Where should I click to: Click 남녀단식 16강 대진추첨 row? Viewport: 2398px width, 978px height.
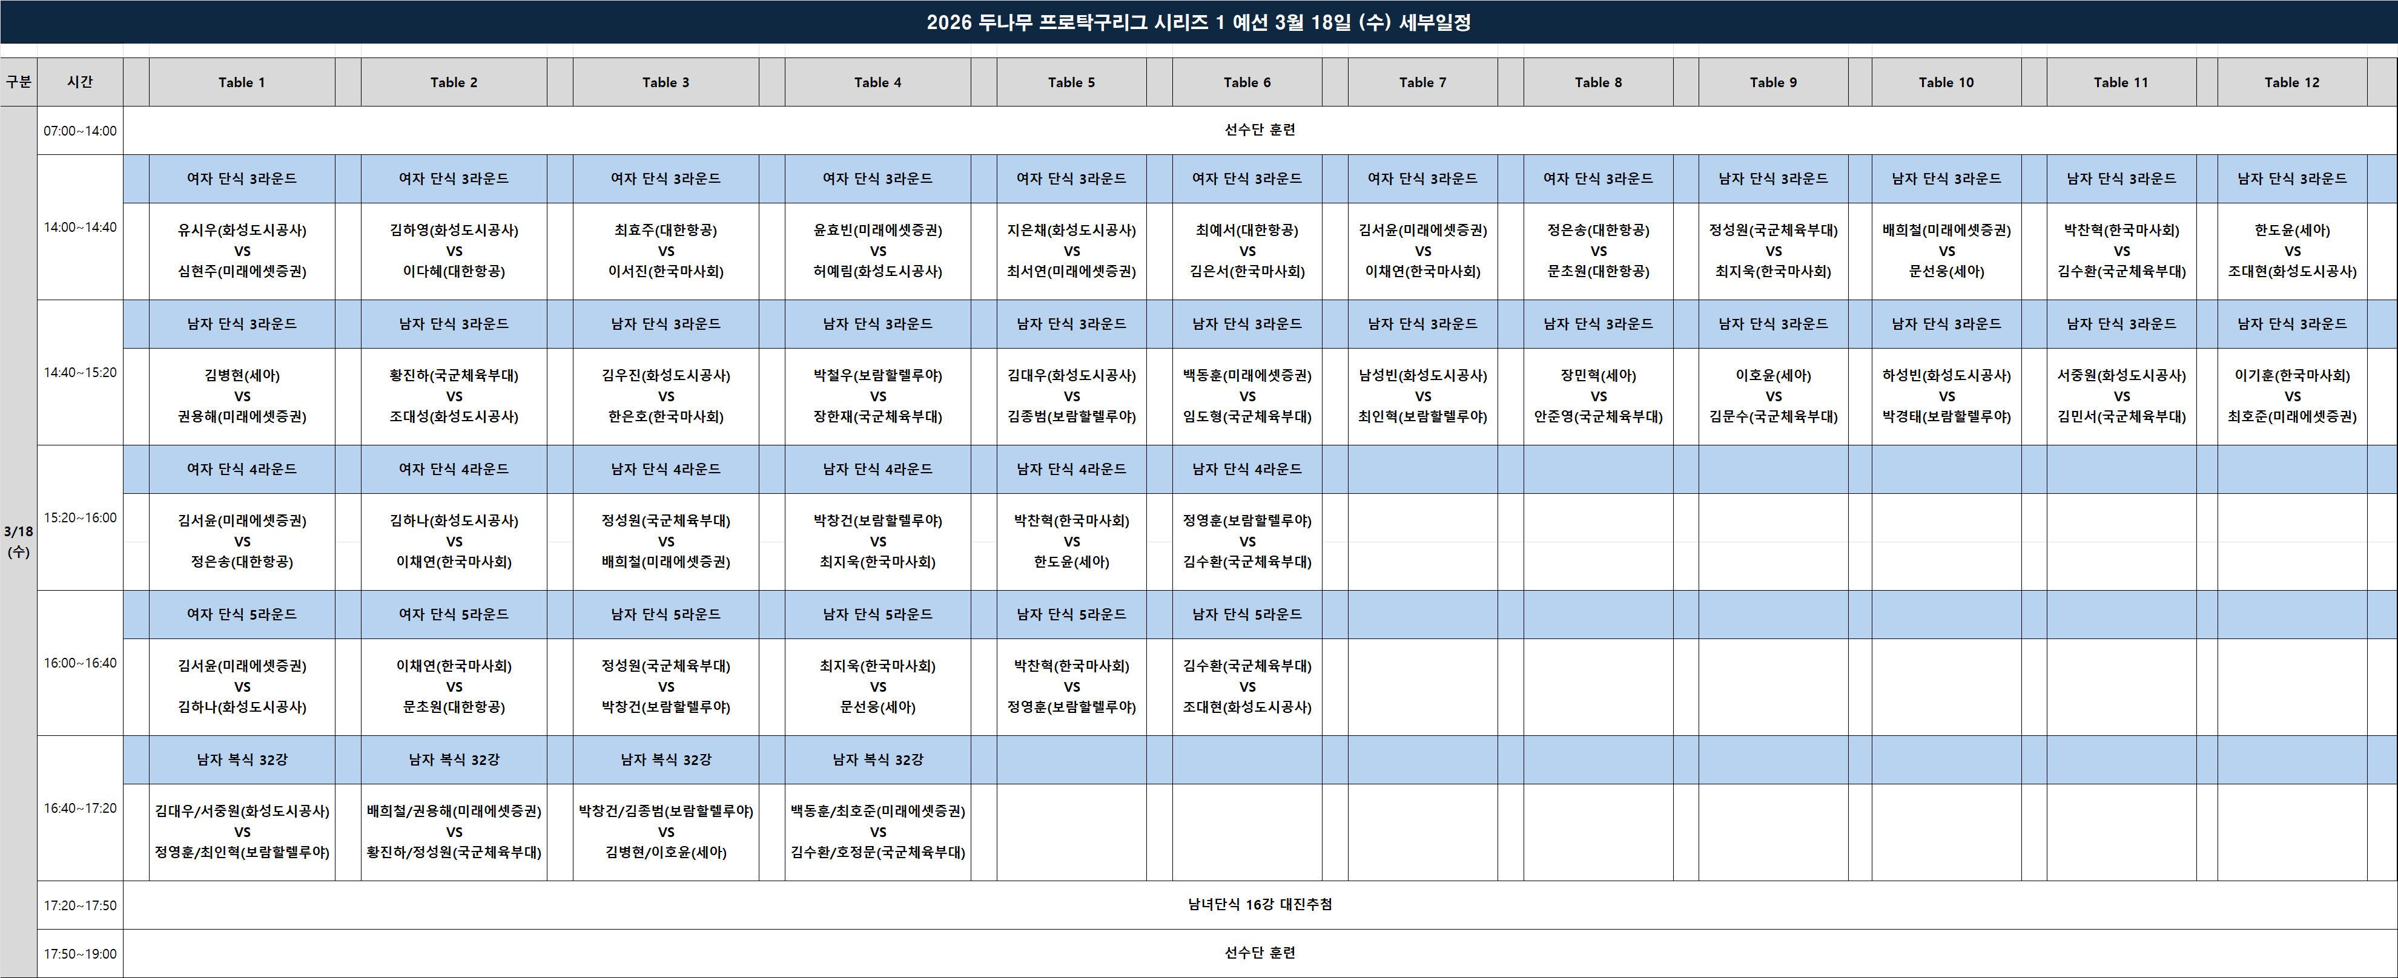1258,905
